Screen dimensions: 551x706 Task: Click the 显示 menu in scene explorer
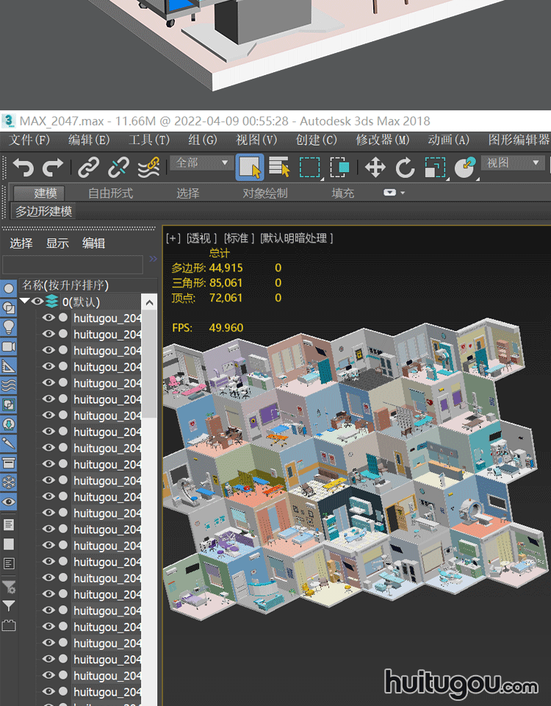tap(57, 243)
